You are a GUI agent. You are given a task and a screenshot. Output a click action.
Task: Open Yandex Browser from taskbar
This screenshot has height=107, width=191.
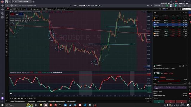pyautogui.click(x=46, y=105)
